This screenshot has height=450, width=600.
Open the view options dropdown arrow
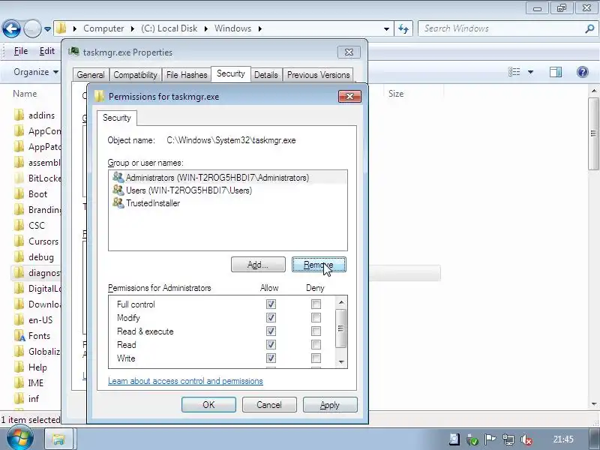pos(530,72)
